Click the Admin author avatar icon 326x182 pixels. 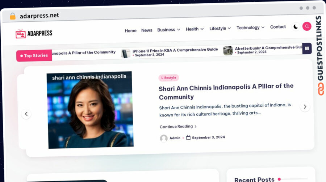pyautogui.click(x=164, y=138)
